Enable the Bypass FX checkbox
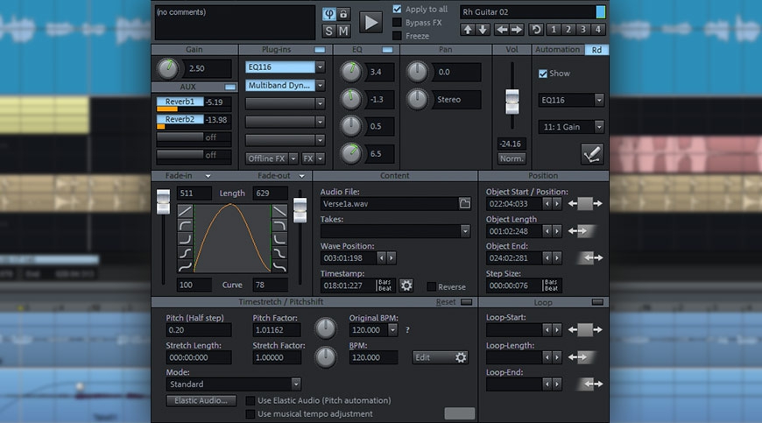762x423 pixels. [398, 22]
